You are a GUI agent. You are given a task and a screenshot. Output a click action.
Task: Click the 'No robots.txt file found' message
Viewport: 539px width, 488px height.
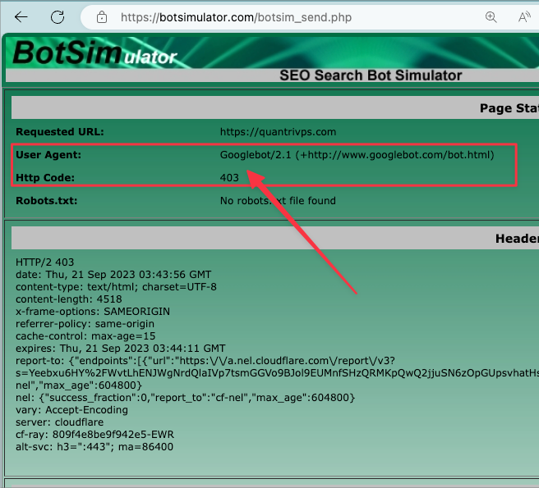pyautogui.click(x=278, y=200)
